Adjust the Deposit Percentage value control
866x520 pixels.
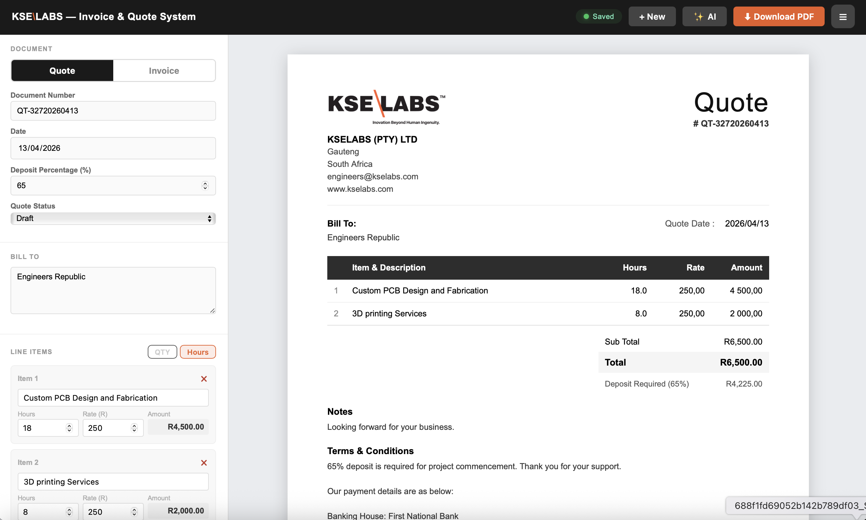pos(205,185)
